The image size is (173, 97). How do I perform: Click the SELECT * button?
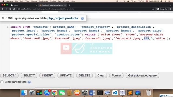(9, 75)
